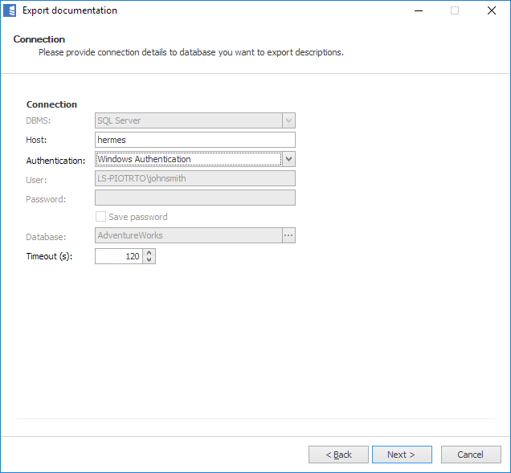Click the Export documentation app icon
The image size is (511, 473).
pyautogui.click(x=10, y=11)
